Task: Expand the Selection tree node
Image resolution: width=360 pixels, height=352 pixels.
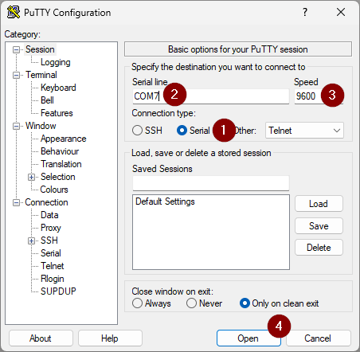Action: click(x=31, y=177)
